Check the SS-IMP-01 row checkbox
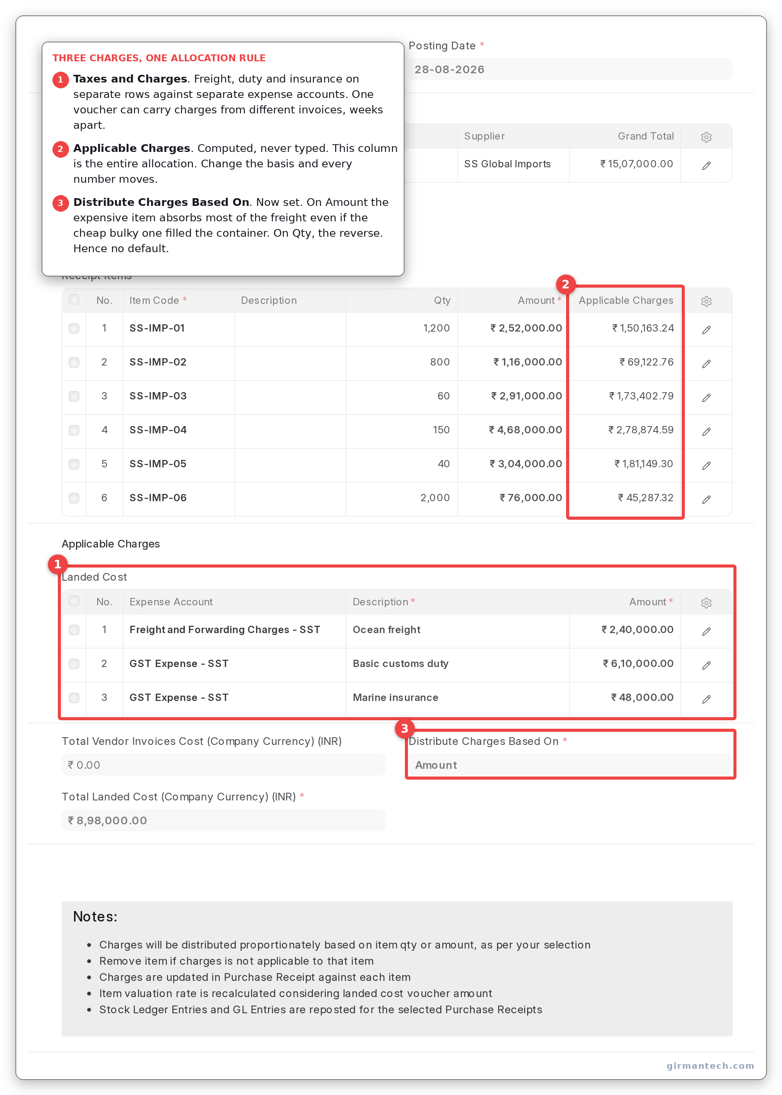The image size is (782, 1095). [x=74, y=328]
